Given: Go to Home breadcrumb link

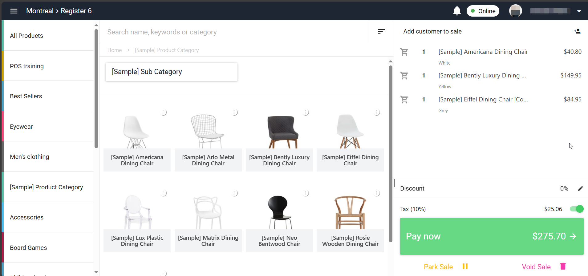Looking at the screenshot, I should tap(115, 50).
